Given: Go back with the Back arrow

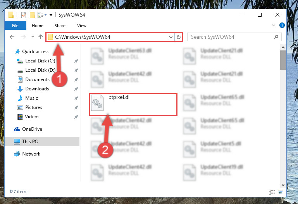Looking at the screenshot, I should [12, 37].
